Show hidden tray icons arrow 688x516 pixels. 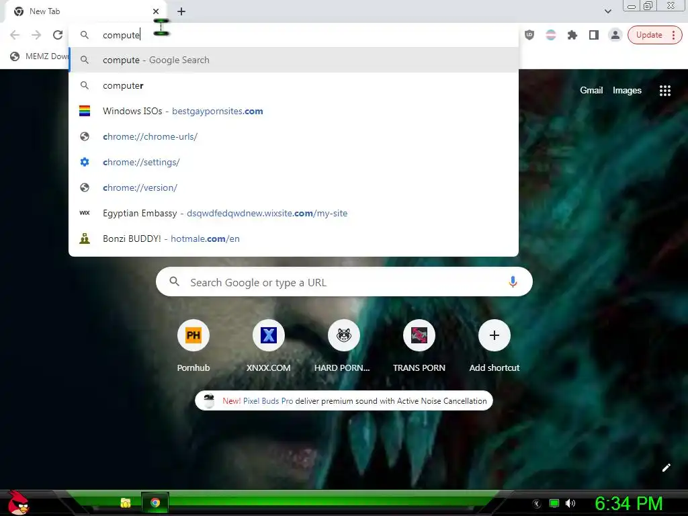click(535, 504)
